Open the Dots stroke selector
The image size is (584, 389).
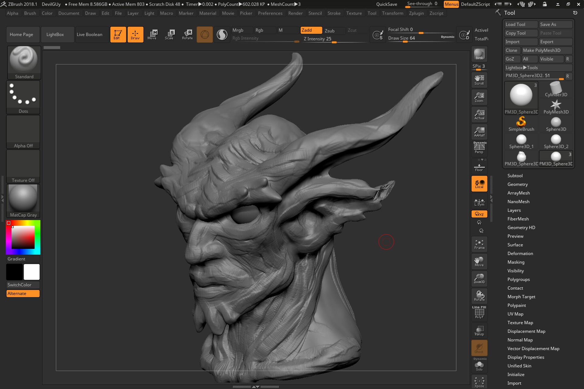pos(23,96)
